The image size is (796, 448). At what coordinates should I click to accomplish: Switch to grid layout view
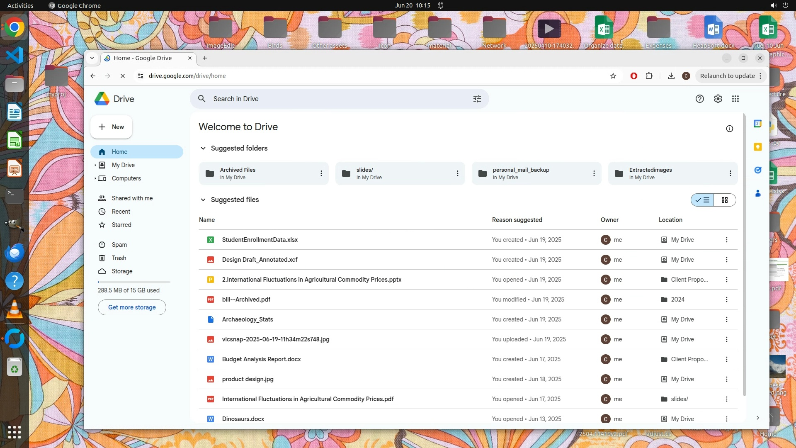724,200
